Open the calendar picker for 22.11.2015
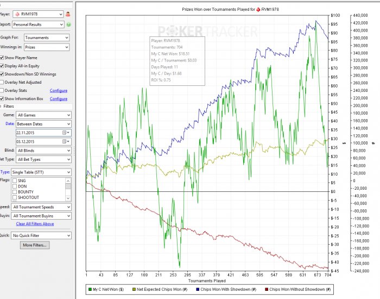 (x=65, y=132)
